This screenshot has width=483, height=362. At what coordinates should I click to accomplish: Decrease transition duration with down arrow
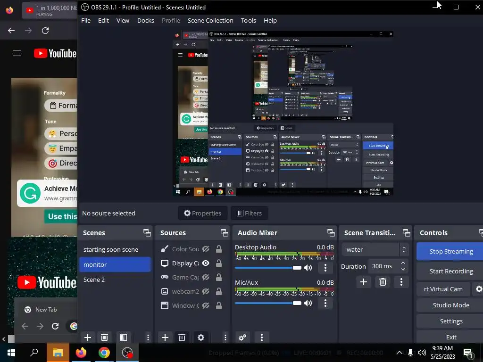[x=403, y=269]
